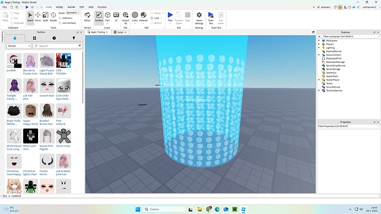
Task: Open the TEST ribbon tab
Action: (x=82, y=7)
